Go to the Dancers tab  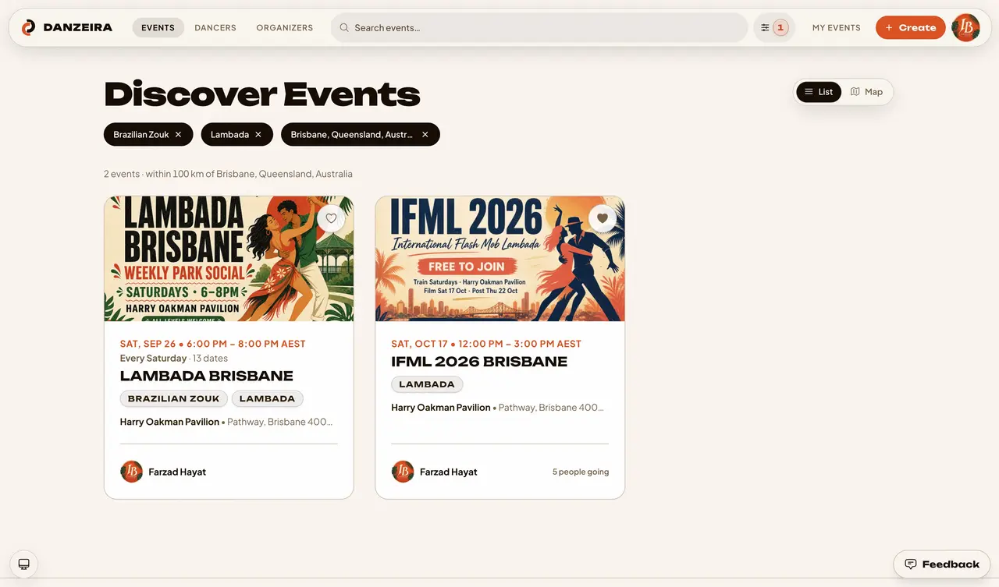(x=215, y=27)
